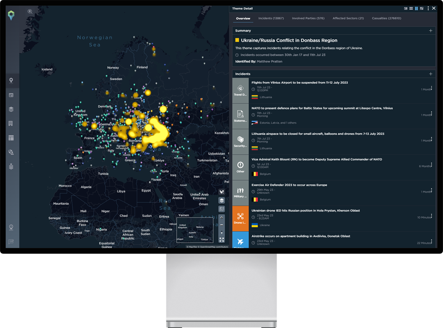Open the building sidebar icon

pyautogui.click(x=11, y=124)
